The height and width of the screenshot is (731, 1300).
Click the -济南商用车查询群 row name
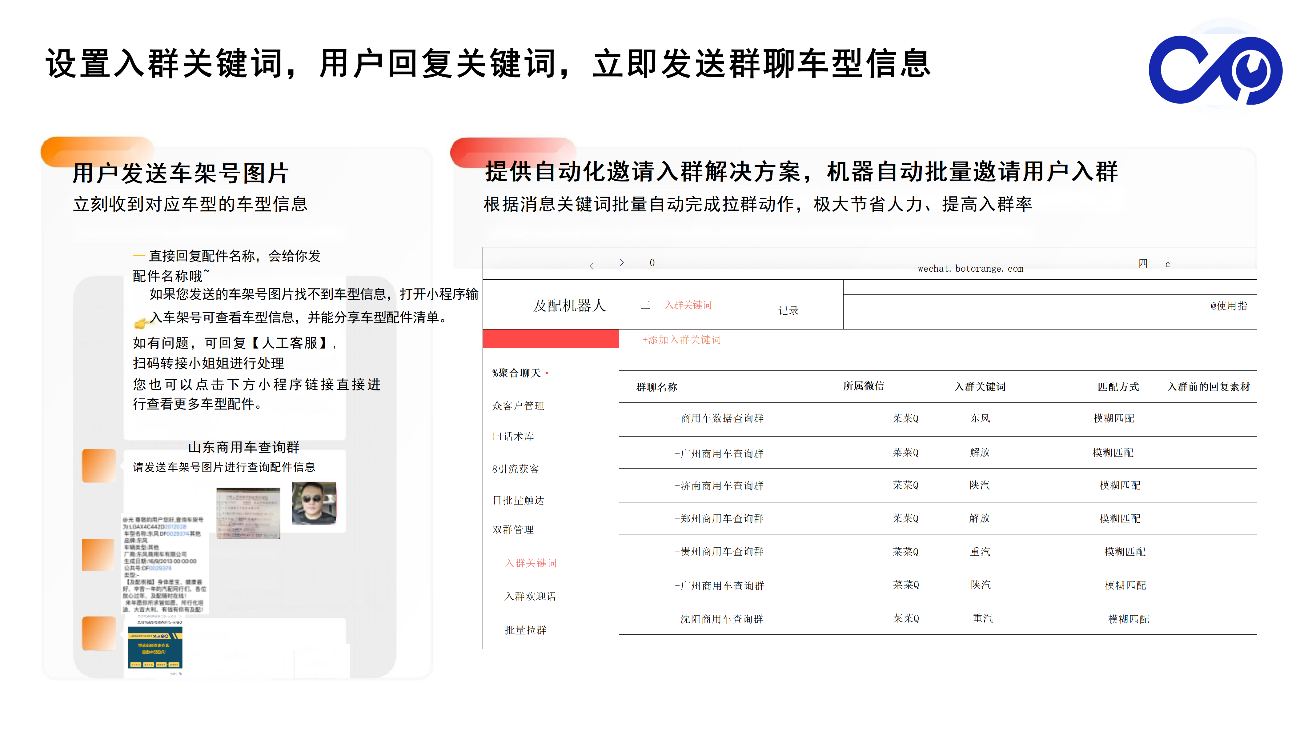tap(719, 486)
